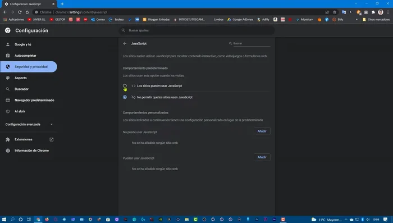Click the address bar URL
The width and height of the screenshot is (393, 223).
coord(81,12)
